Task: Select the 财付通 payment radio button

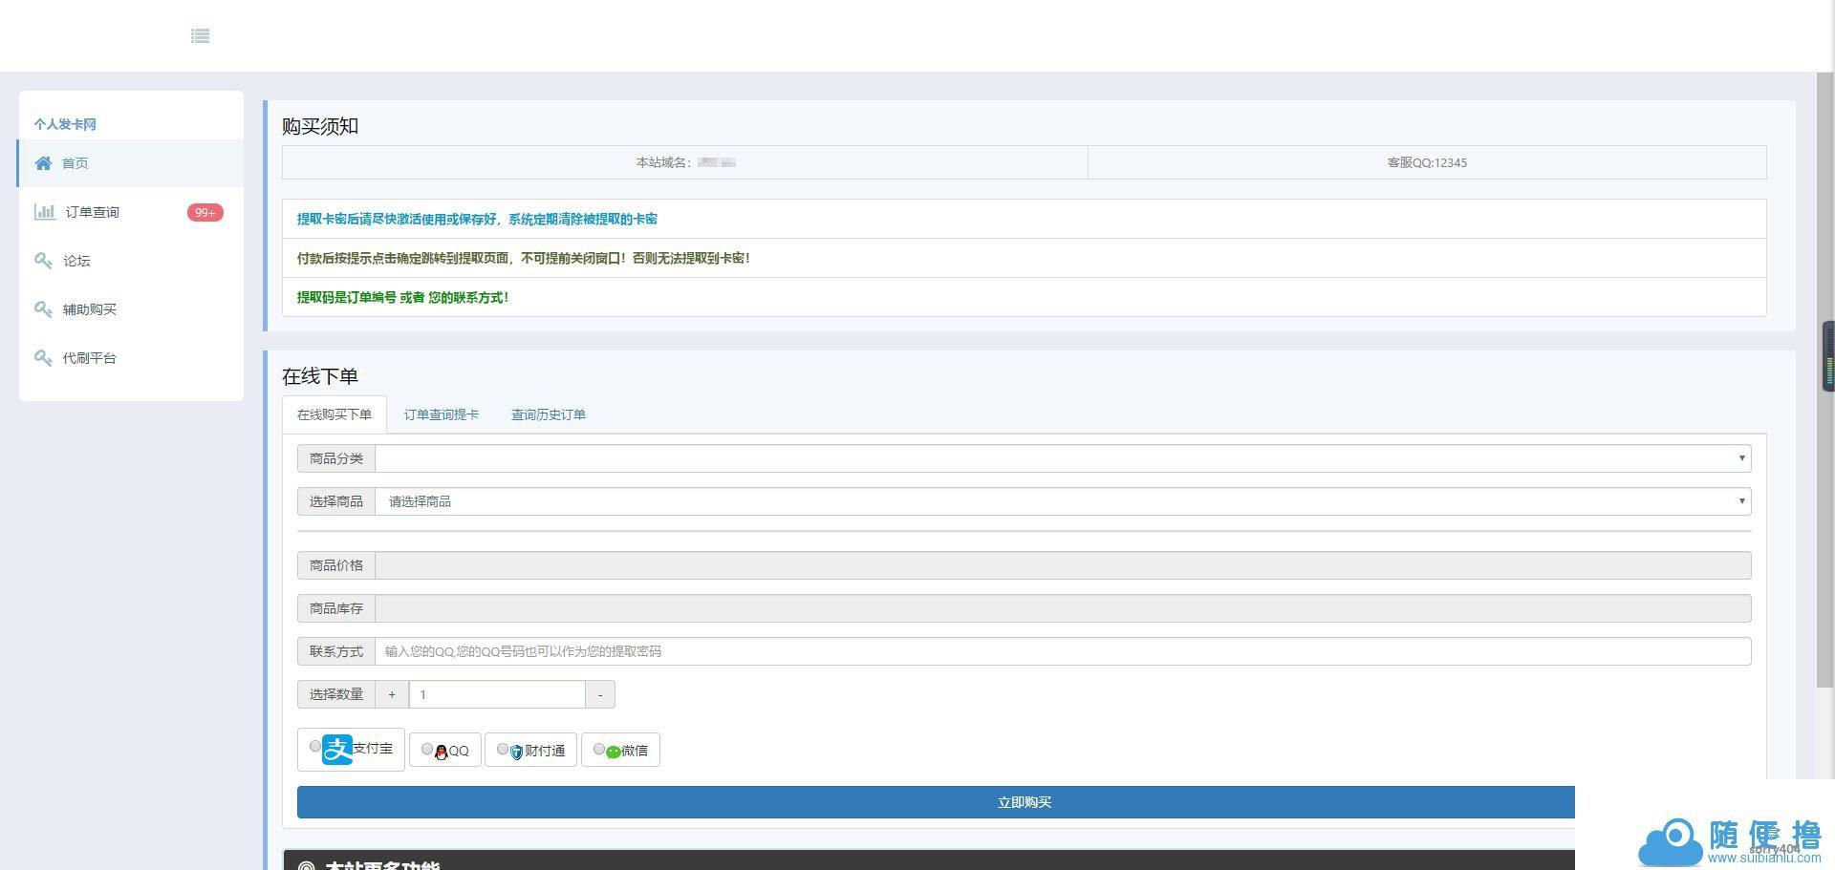Action: pos(503,750)
